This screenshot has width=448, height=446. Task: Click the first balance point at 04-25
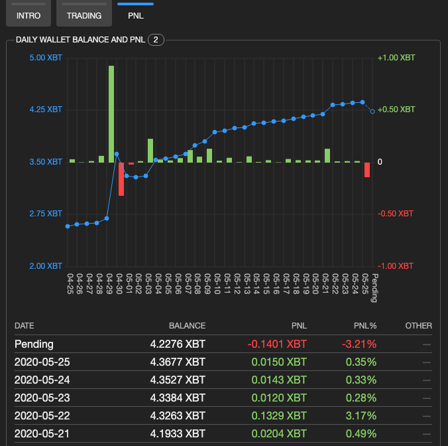(x=68, y=226)
